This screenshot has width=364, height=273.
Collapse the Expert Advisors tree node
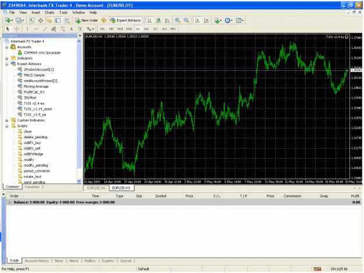7,64
